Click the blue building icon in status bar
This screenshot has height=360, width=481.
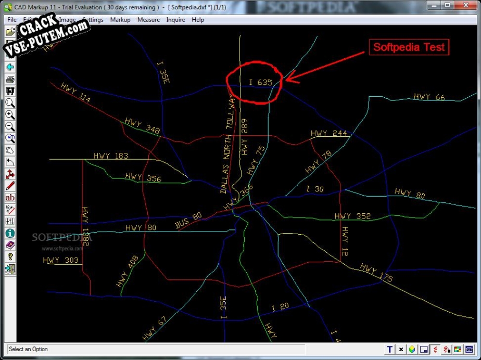pos(469,349)
